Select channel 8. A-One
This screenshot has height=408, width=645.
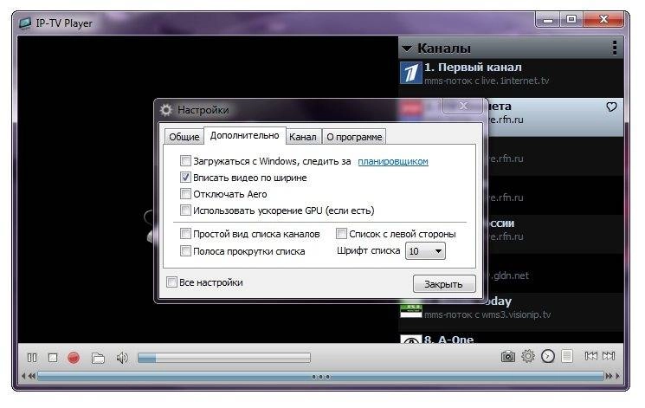pos(512,339)
